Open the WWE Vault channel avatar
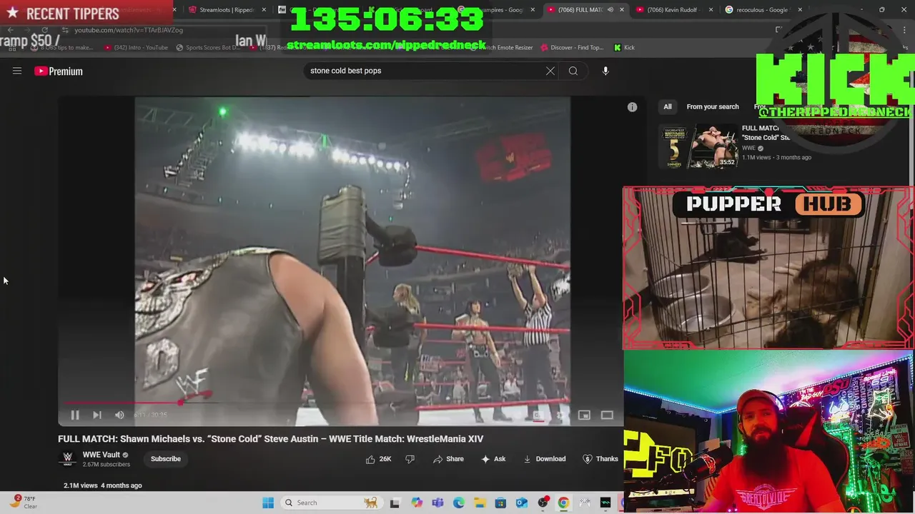 (x=68, y=458)
